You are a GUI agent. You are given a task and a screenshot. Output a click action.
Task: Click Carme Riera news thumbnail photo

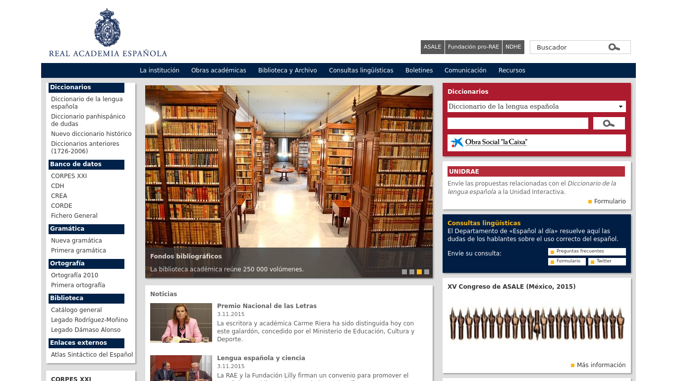pyautogui.click(x=181, y=323)
